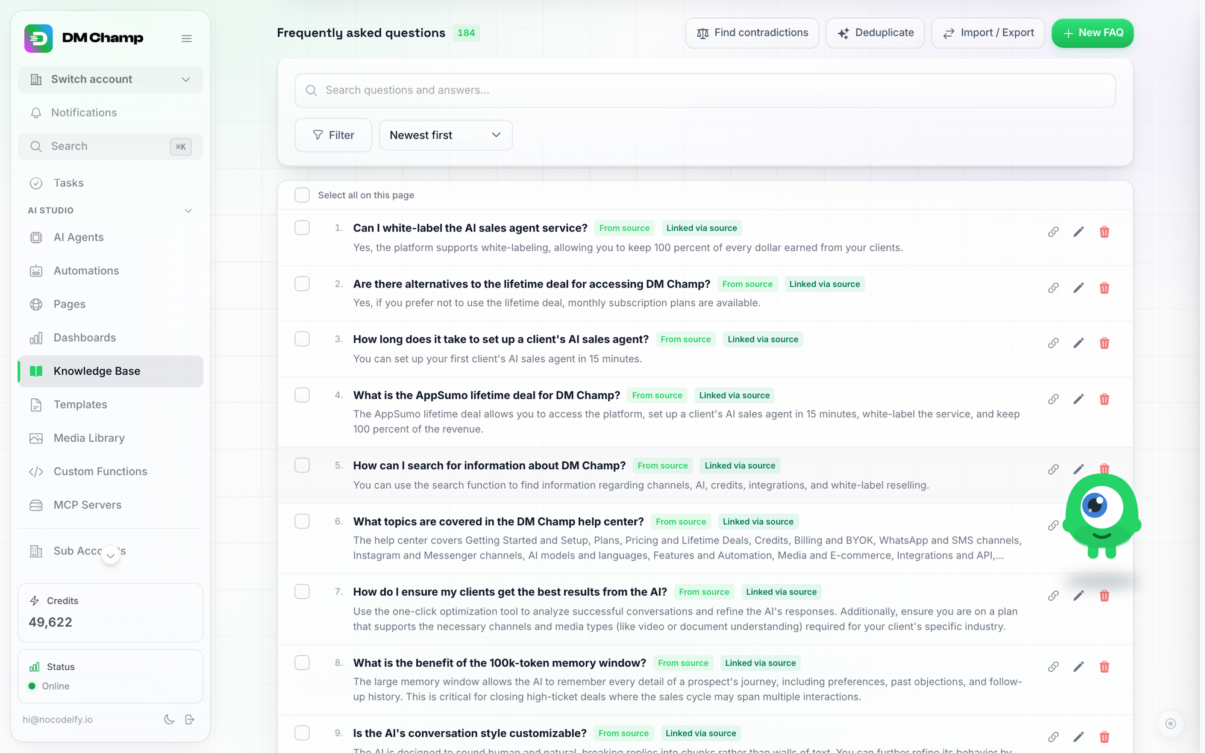Edit the 100k-token memory window FAQ
1205x753 pixels.
[x=1078, y=667]
